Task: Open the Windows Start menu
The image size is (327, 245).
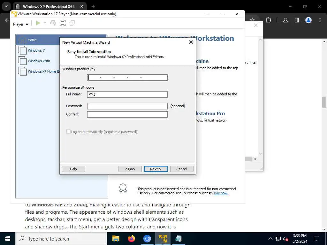Action: [8, 239]
